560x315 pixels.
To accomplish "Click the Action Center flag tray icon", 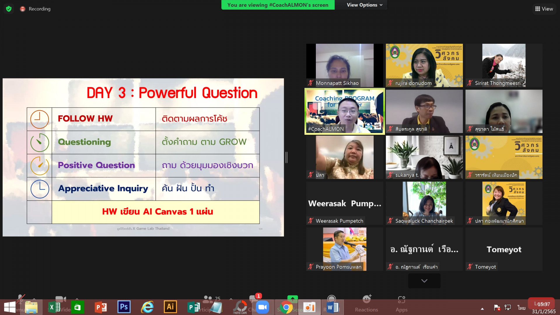I will pyautogui.click(x=497, y=307).
